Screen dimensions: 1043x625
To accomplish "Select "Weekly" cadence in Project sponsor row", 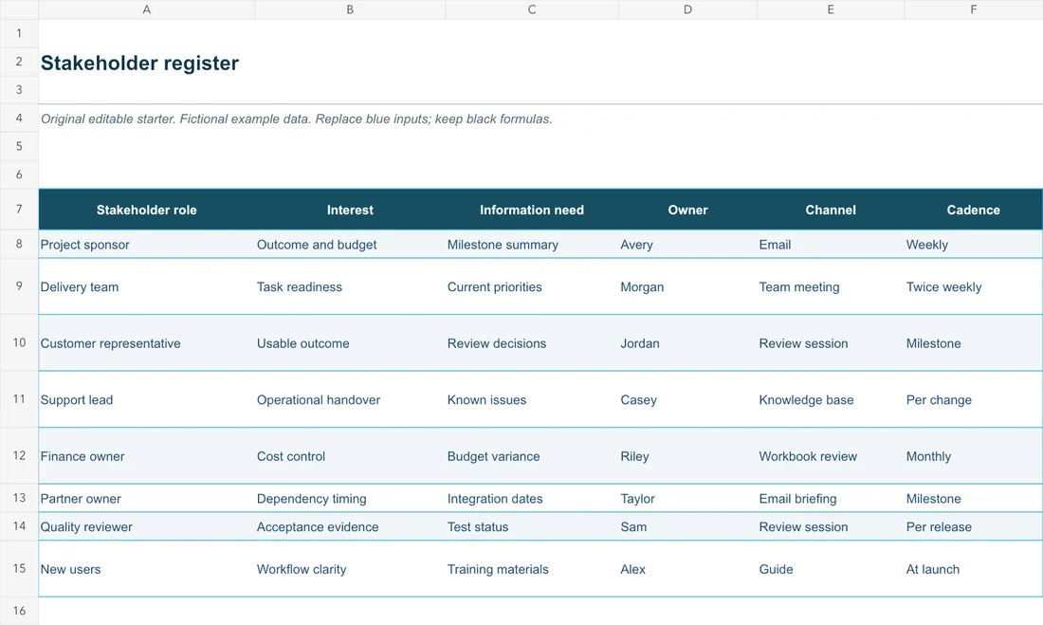I will tap(973, 245).
